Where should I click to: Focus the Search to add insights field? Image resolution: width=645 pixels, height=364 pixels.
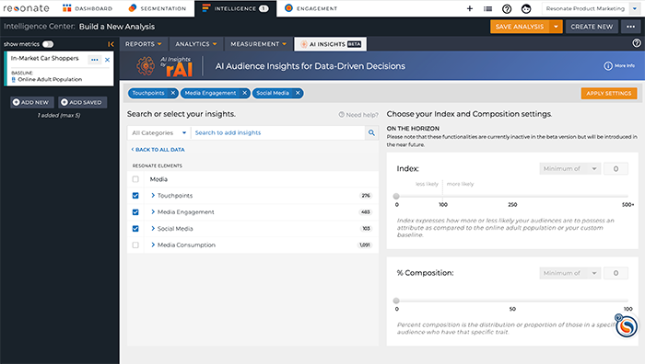point(278,132)
